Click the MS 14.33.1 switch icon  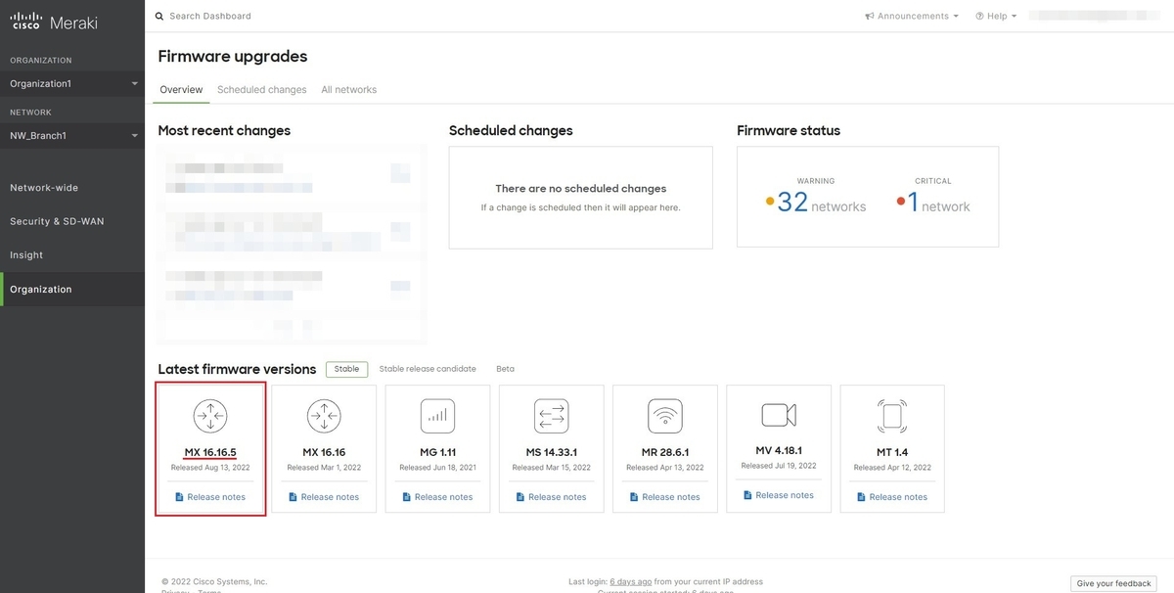552,416
